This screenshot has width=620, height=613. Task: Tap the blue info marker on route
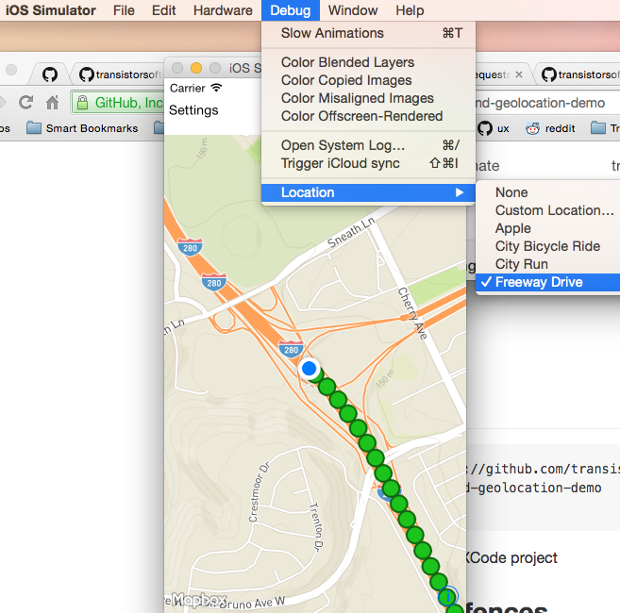pos(448,596)
